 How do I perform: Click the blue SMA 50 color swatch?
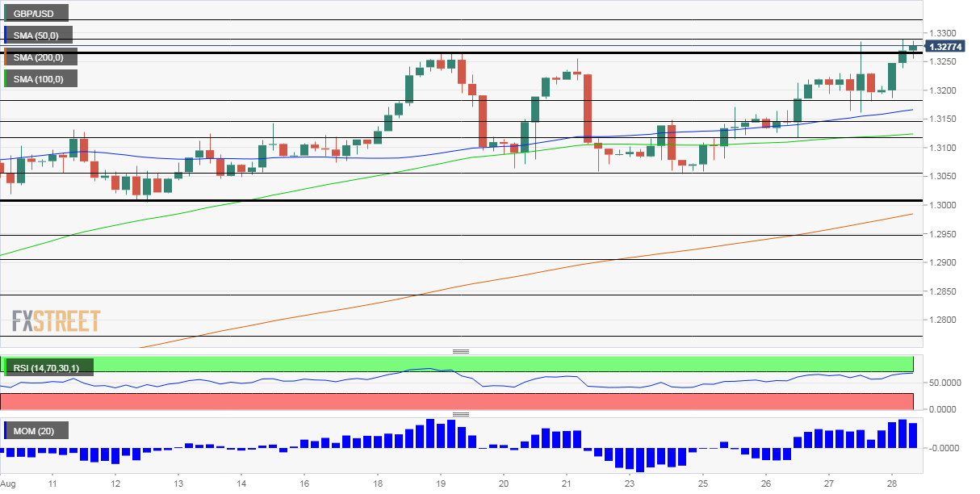click(x=5, y=35)
